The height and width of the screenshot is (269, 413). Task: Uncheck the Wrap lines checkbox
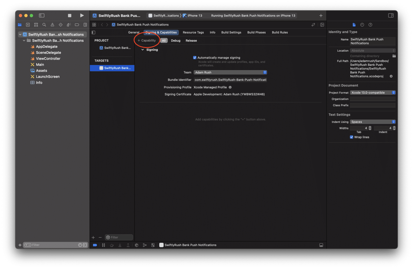tap(351, 137)
